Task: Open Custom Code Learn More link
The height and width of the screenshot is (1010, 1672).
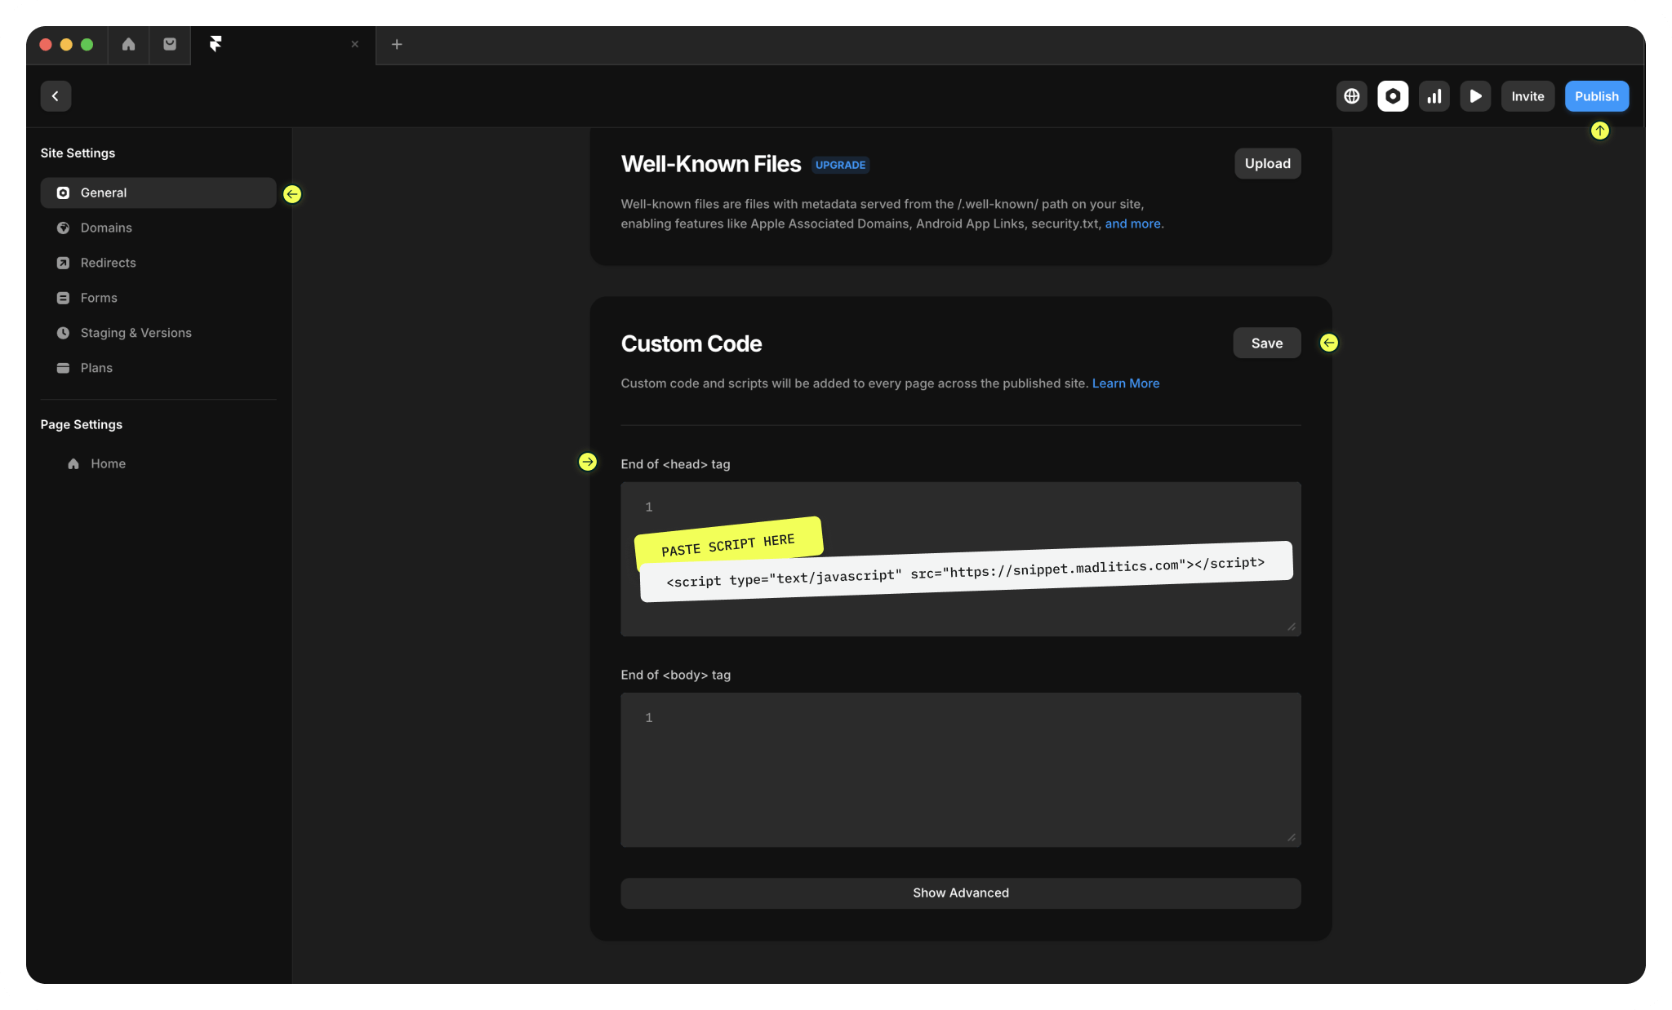Action: click(1125, 383)
